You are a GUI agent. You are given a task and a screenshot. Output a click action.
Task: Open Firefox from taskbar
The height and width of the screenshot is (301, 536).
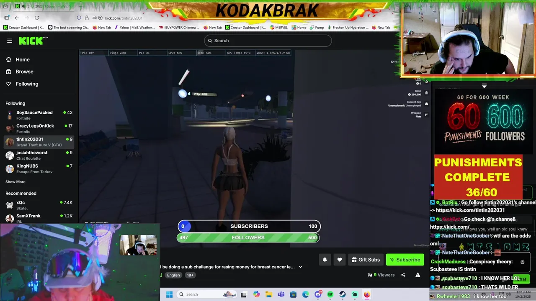[367, 294]
